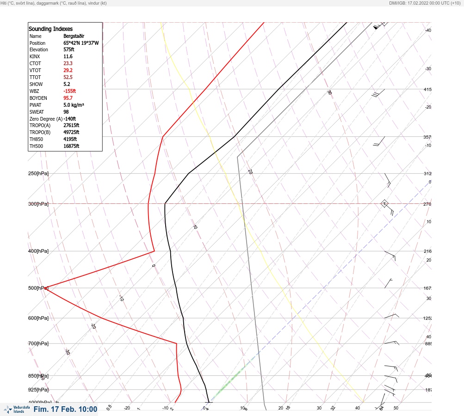Click the 40 label on the bottom axis
This screenshot has width=464, height=416.
coord(358,408)
